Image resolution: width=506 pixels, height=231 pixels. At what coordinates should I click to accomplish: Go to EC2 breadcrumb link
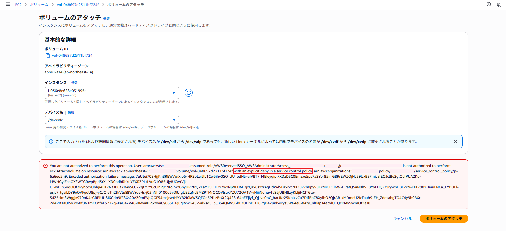click(18, 5)
